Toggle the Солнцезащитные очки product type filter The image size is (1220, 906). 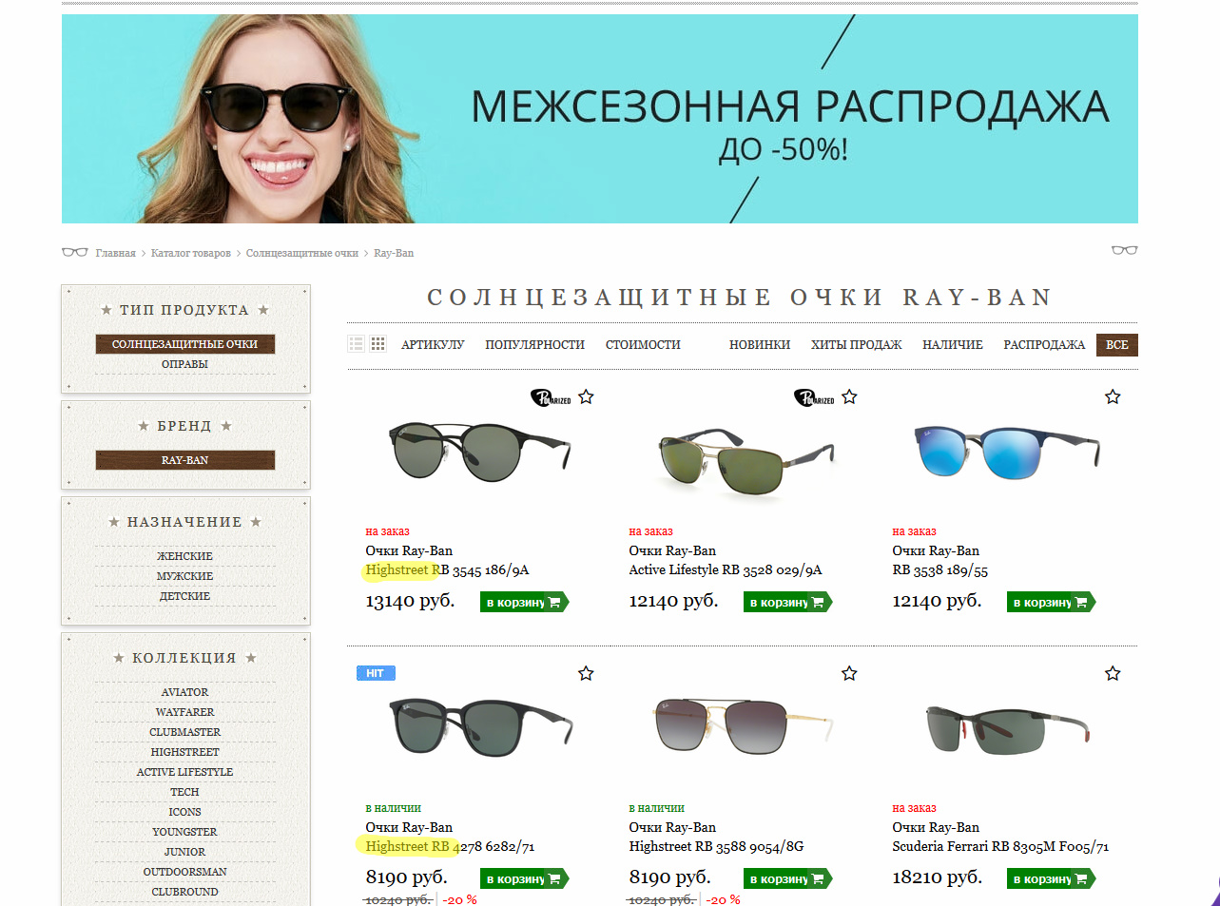184,344
